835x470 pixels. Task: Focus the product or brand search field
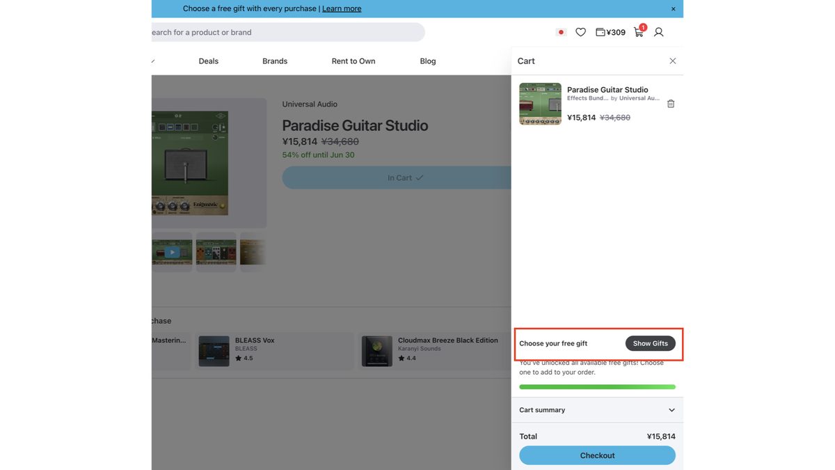click(287, 32)
